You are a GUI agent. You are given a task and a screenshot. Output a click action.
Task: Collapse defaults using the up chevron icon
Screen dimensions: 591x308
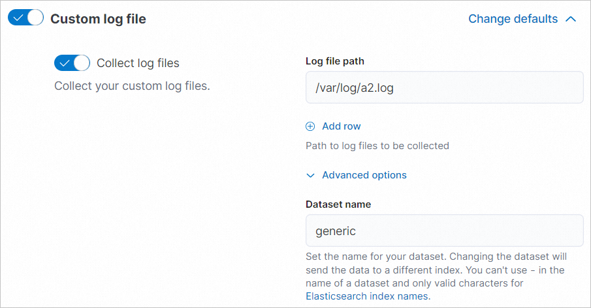(x=571, y=19)
